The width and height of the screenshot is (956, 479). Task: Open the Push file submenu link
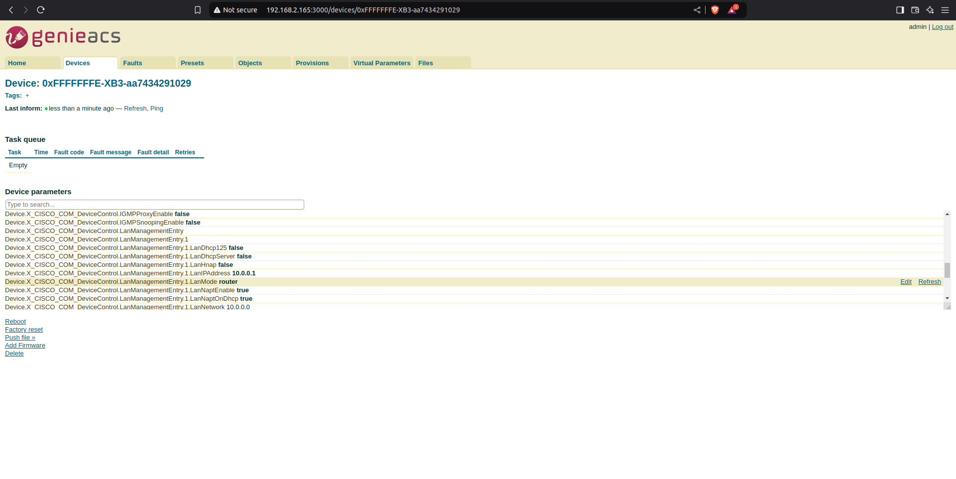[x=20, y=338]
